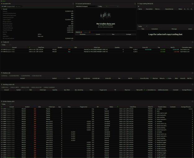This screenshot has height=158, width=194.
Task: Click the Close Selected positions button
Action: tap(37, 76)
